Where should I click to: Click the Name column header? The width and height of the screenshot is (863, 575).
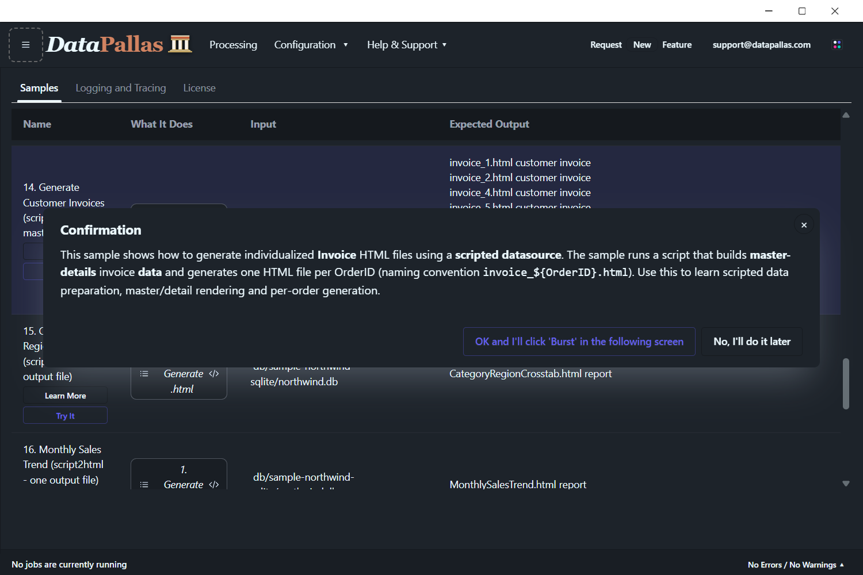(x=37, y=124)
